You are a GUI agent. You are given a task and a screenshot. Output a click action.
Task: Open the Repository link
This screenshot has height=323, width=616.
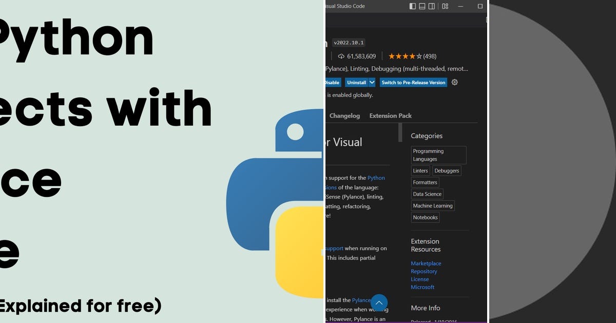(424, 271)
